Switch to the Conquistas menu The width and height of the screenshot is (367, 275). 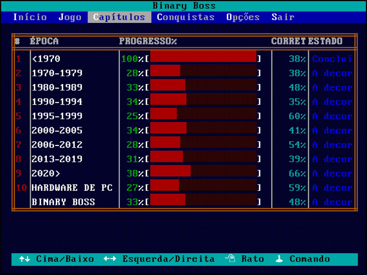click(186, 17)
